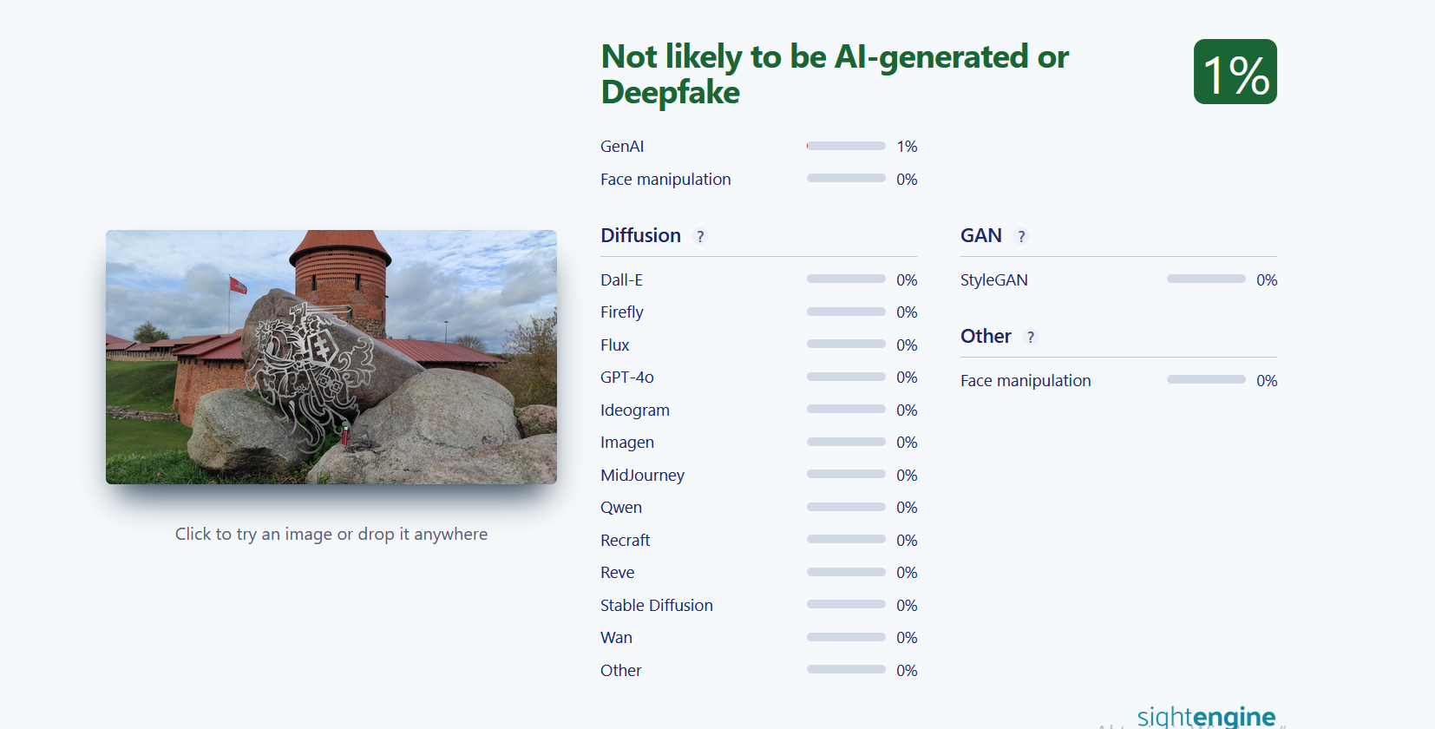Viewport: 1435px width, 729px height.
Task: Click 'Click to try an image' text
Action: 331,534
